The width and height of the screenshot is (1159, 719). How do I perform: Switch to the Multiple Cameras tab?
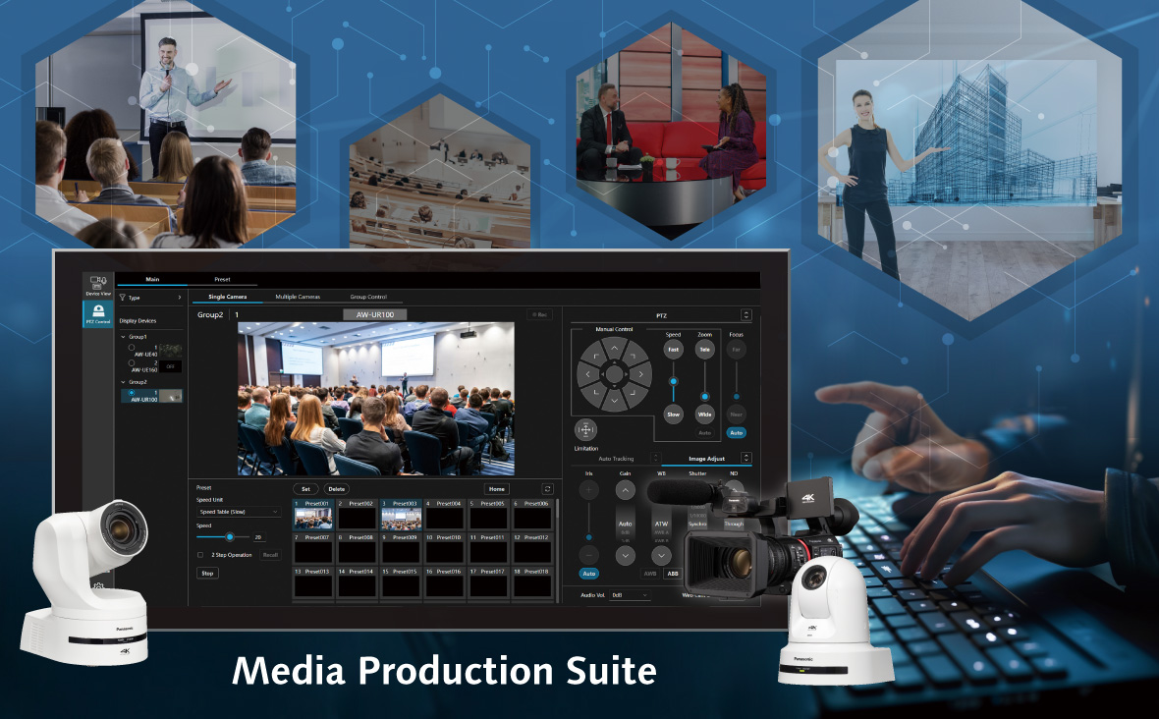[298, 297]
